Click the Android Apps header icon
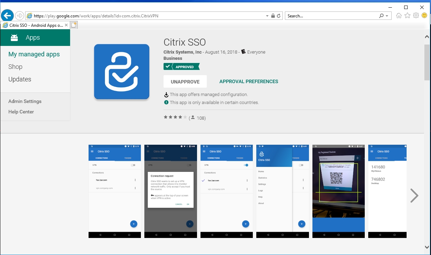431x255 pixels. pyautogui.click(x=14, y=38)
